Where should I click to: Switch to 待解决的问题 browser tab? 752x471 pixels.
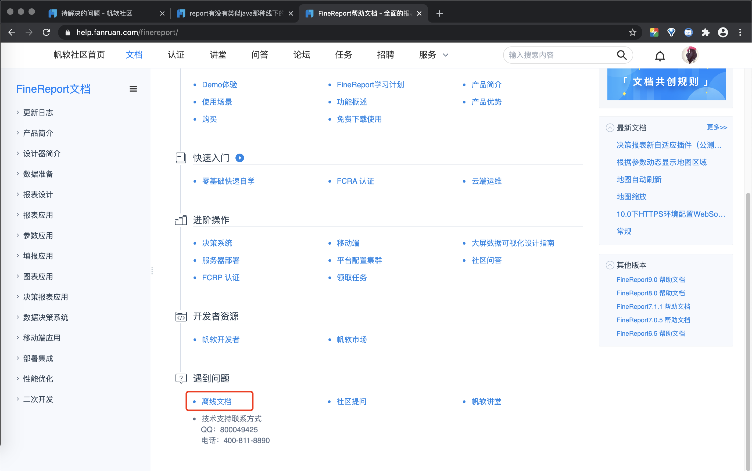click(x=97, y=13)
